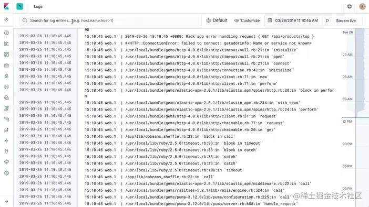Open Discover compass icon in sidebar
This screenshot has width=369, height=207.
coord(6,33)
